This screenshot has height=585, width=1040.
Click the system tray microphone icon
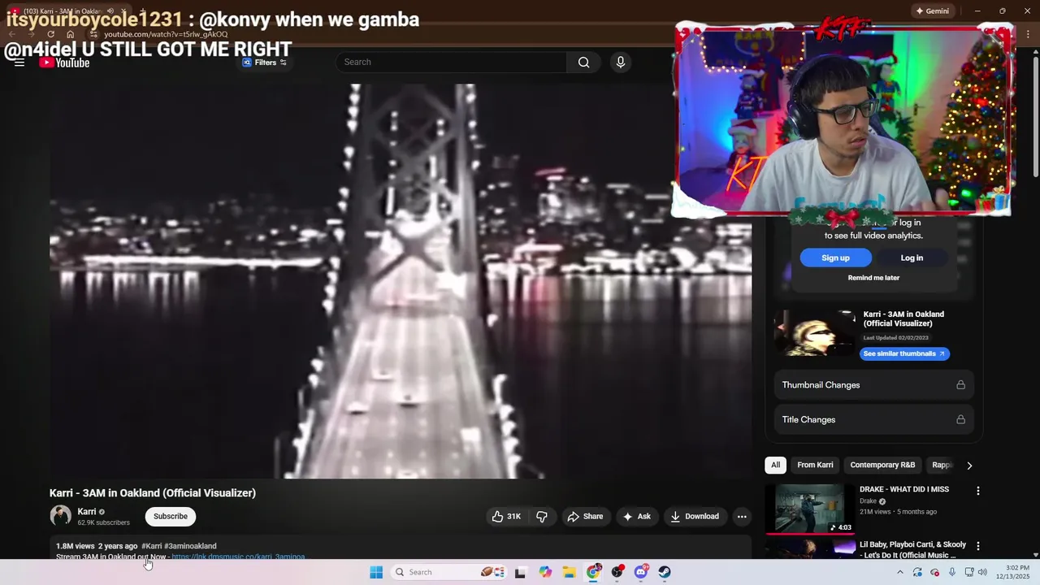pyautogui.click(x=952, y=572)
